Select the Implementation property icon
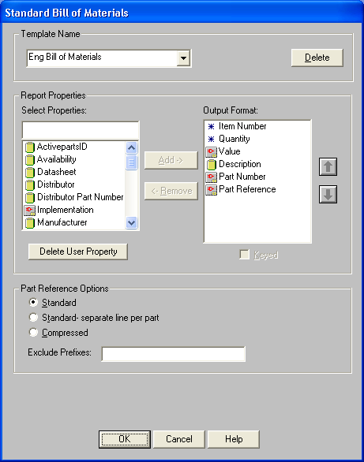The width and height of the screenshot is (364, 462). [x=29, y=210]
